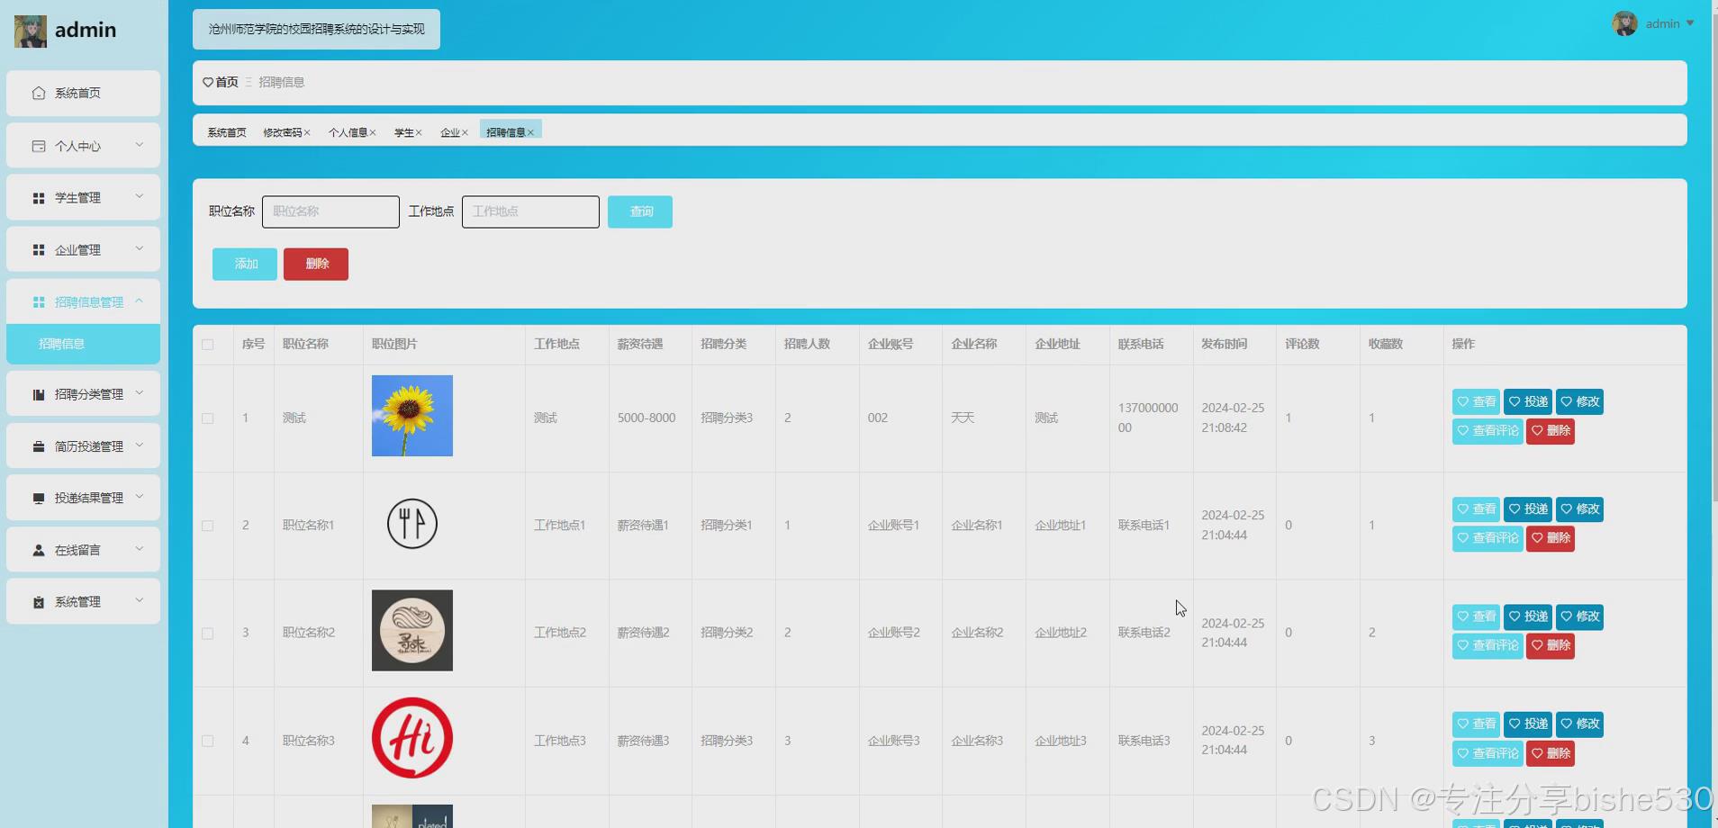Click the grid icon beside 学生管理

point(39,198)
